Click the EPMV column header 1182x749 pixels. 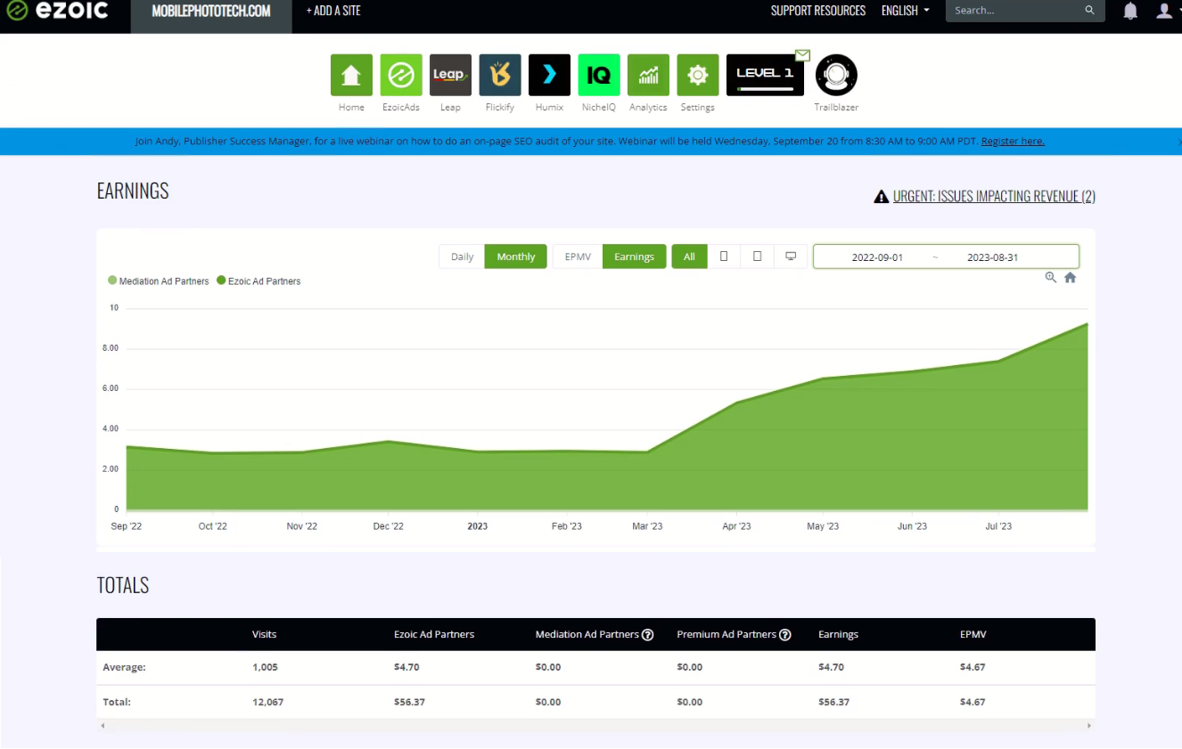click(973, 635)
